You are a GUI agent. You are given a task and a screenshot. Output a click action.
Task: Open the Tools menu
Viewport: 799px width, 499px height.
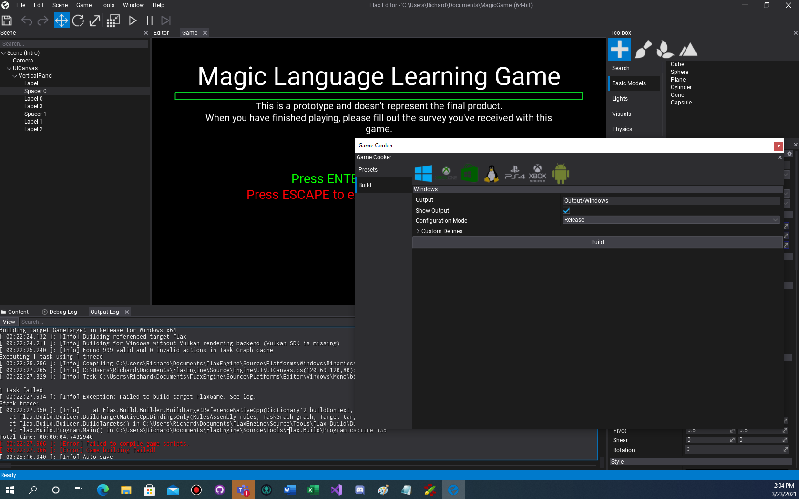[107, 5]
